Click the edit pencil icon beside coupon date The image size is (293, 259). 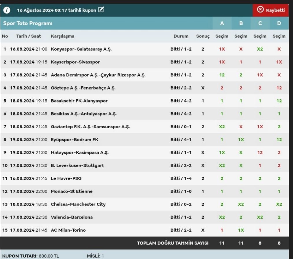pyautogui.click(x=101, y=10)
